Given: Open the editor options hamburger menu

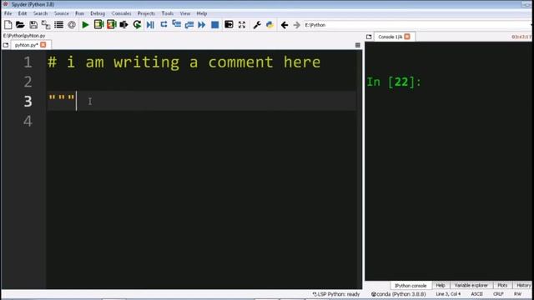Looking at the screenshot, I should pos(358,45).
